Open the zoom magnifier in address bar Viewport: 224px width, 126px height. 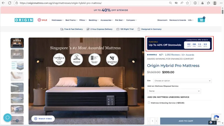coord(170,3)
